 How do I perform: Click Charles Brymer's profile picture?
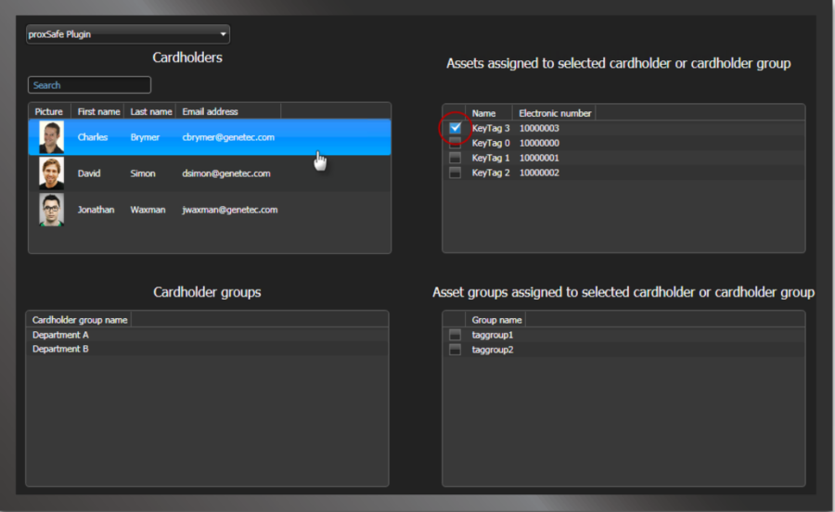(51, 137)
